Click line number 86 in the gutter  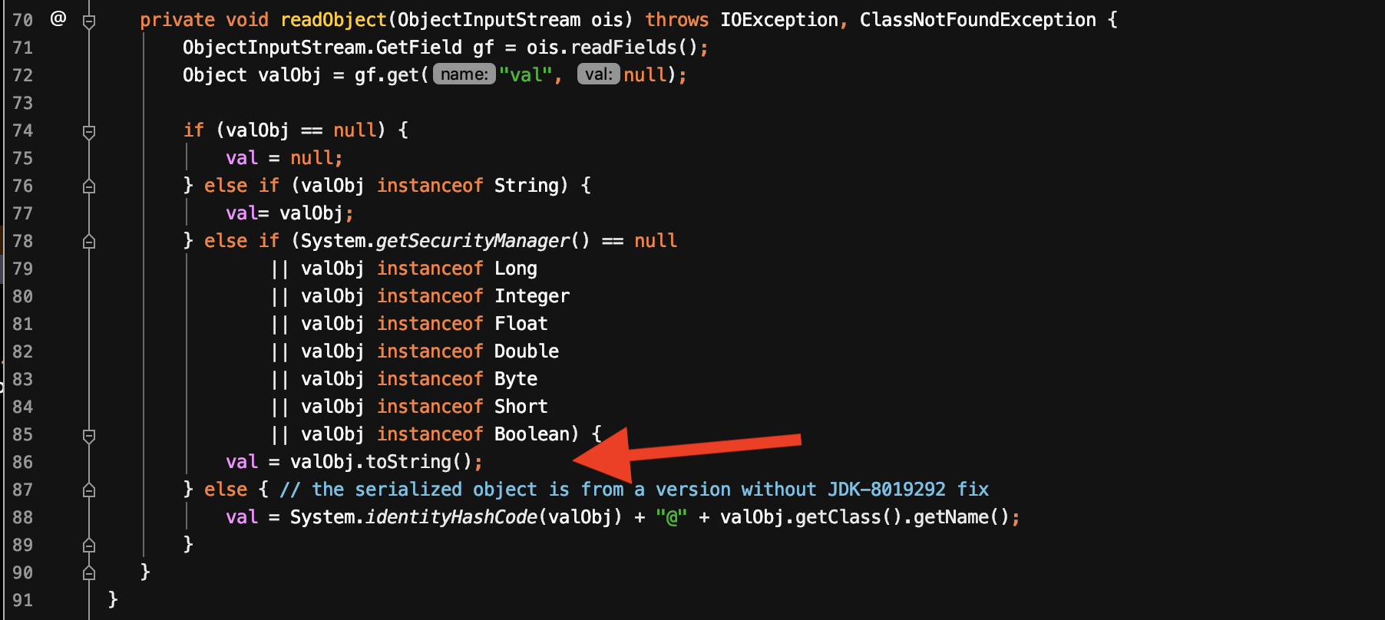coord(23,462)
